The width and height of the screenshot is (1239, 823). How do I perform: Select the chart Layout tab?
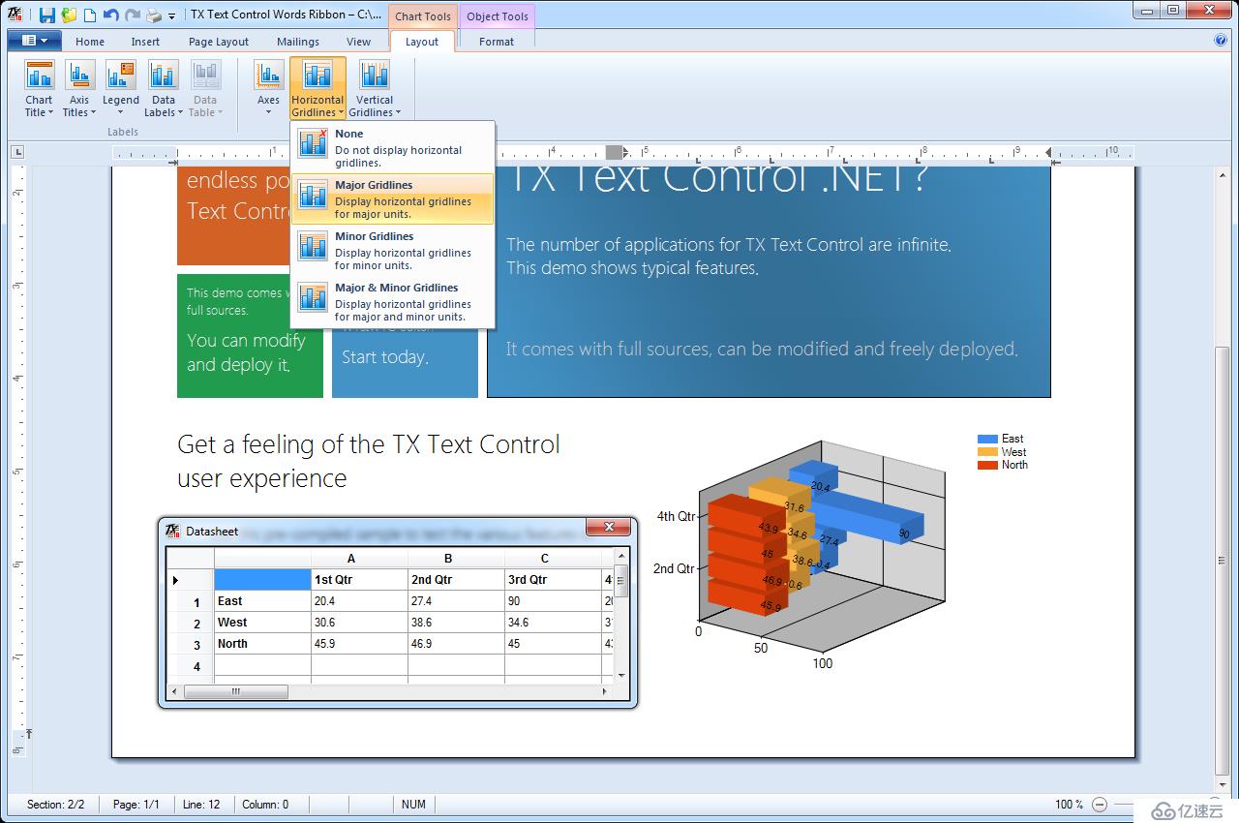pyautogui.click(x=422, y=42)
